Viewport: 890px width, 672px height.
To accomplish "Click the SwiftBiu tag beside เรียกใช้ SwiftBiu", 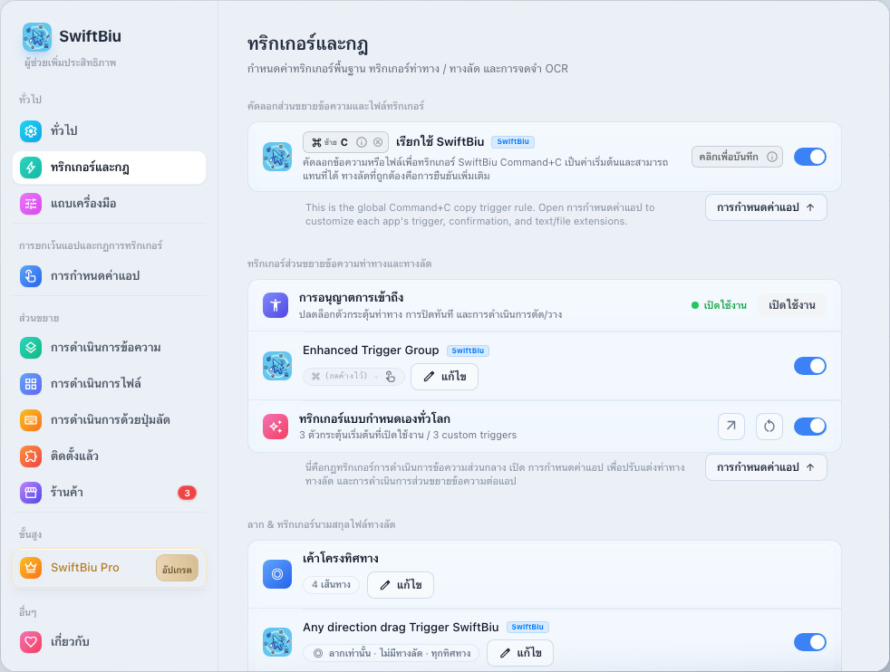I will click(513, 142).
